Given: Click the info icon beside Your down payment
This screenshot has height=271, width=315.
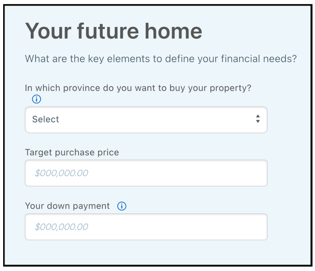Looking at the screenshot, I should (121, 206).
